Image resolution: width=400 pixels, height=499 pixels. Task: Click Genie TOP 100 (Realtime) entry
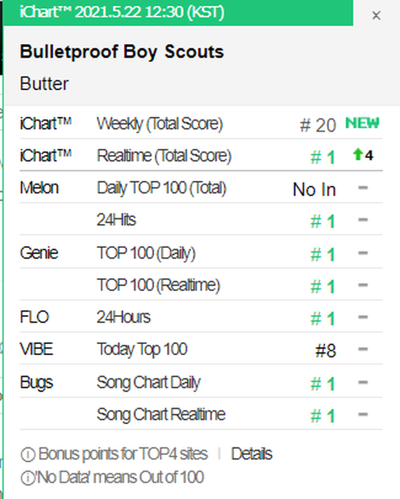(201, 285)
